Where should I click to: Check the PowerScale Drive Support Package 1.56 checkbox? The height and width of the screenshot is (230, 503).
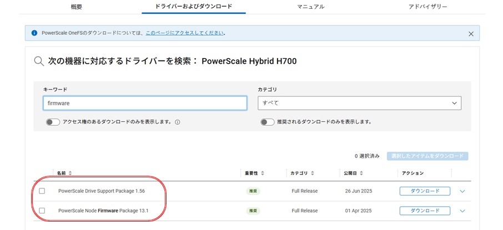(x=42, y=191)
